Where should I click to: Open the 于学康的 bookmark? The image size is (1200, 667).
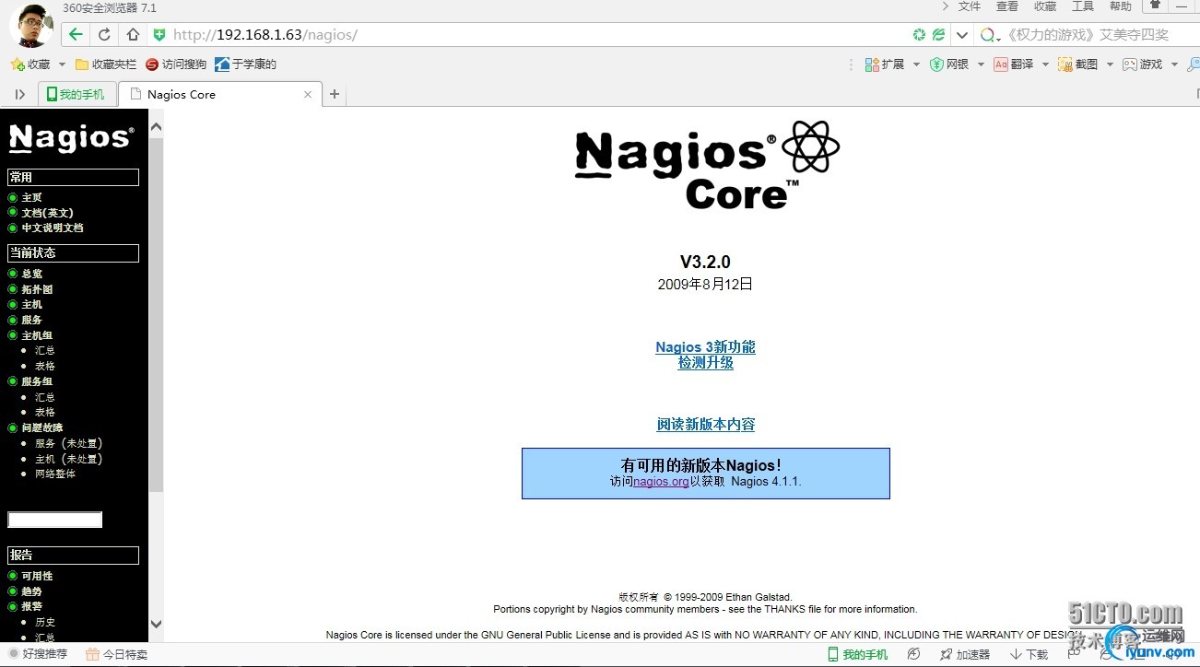point(245,64)
